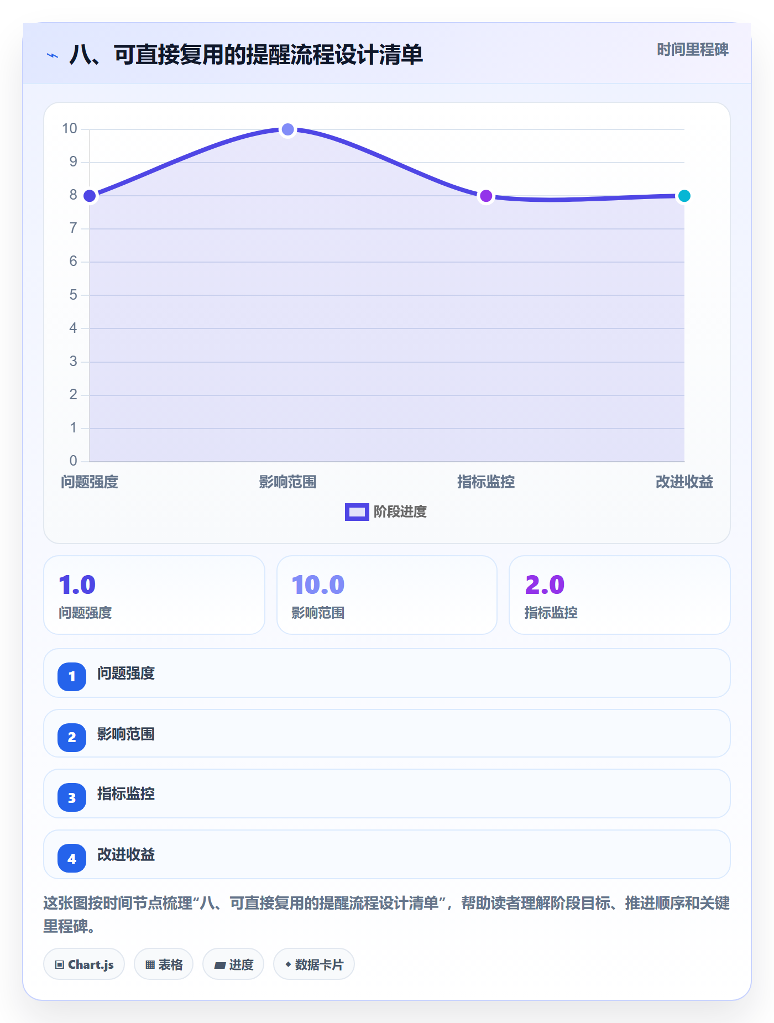This screenshot has width=774, height=1023.
Task: Click the 时间里程碑 label in header
Action: point(692,50)
